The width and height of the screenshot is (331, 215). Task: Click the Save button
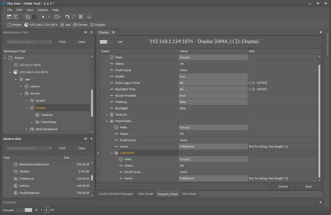click(x=308, y=186)
